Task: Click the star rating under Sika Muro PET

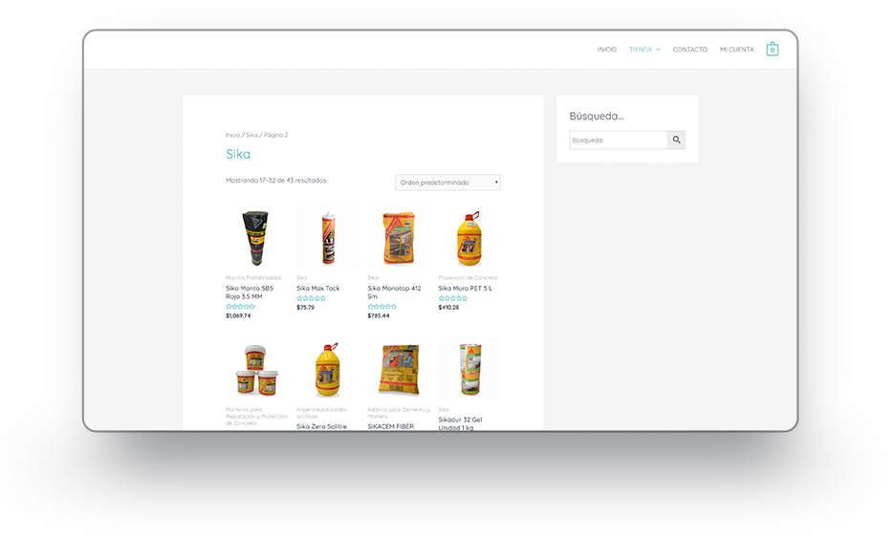Action: point(452,298)
